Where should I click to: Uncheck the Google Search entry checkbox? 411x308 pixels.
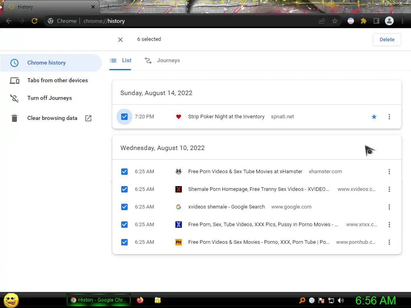124,207
